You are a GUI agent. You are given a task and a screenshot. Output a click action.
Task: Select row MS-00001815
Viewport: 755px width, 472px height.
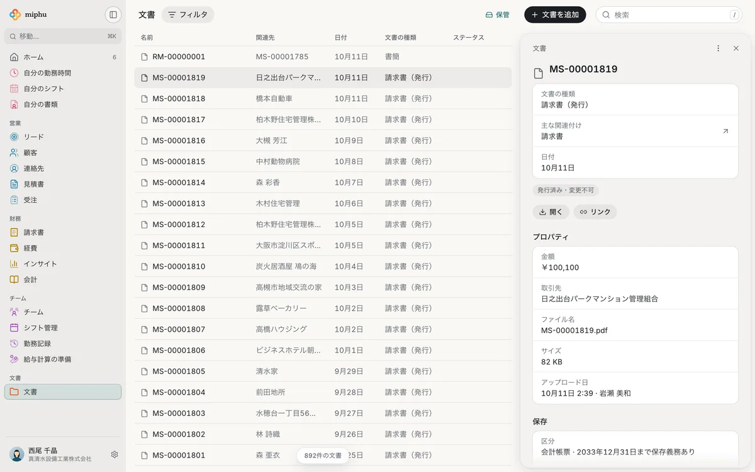tap(323, 162)
